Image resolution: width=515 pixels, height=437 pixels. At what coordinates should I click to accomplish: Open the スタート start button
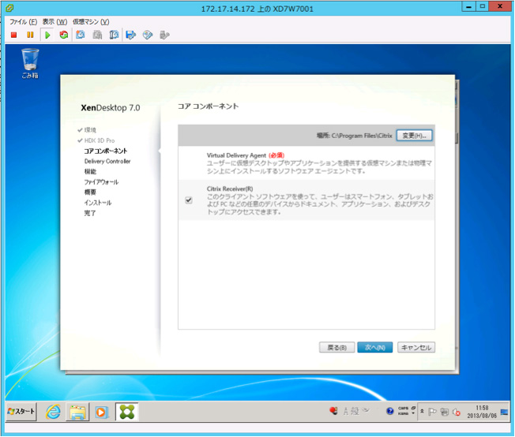[x=21, y=412]
